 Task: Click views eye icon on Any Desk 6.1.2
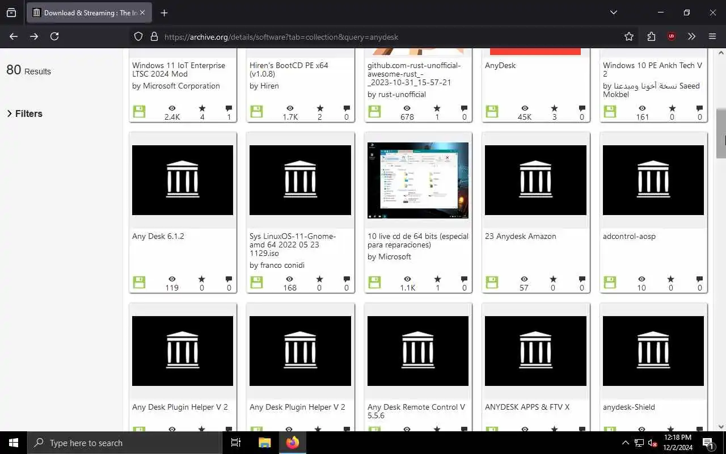[172, 279]
